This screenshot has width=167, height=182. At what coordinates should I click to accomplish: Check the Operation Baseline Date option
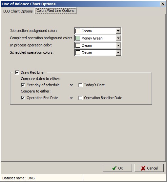80,98
